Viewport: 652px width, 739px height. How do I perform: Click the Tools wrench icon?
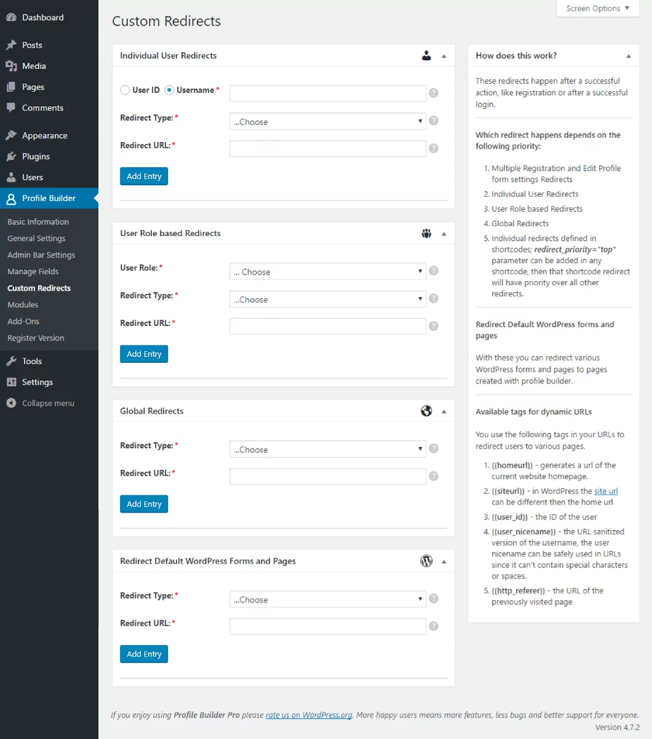point(11,361)
